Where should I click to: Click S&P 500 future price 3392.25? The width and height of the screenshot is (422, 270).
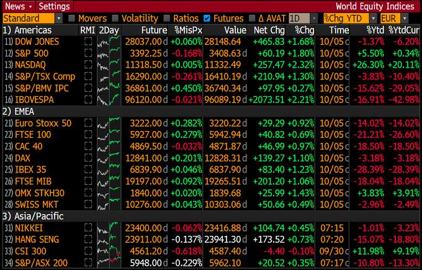click(x=146, y=53)
